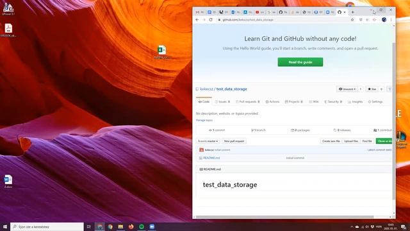Select the Code tab

[x=204, y=101]
